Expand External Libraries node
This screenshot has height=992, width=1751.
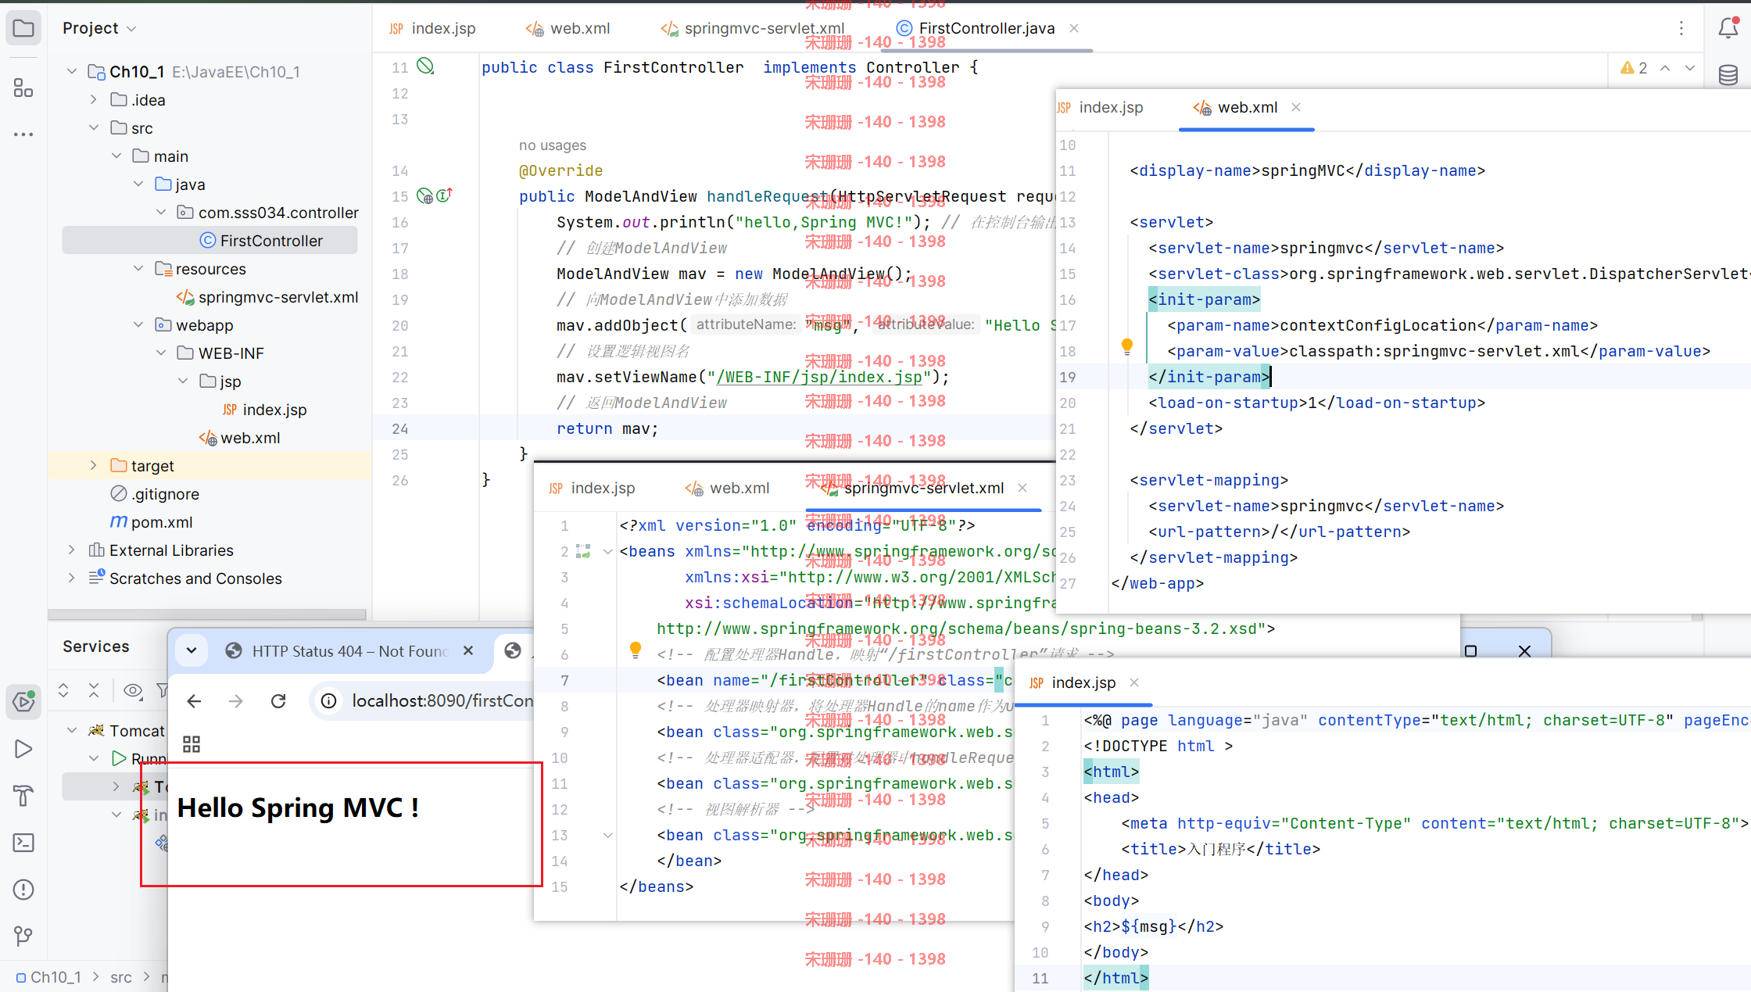[72, 550]
